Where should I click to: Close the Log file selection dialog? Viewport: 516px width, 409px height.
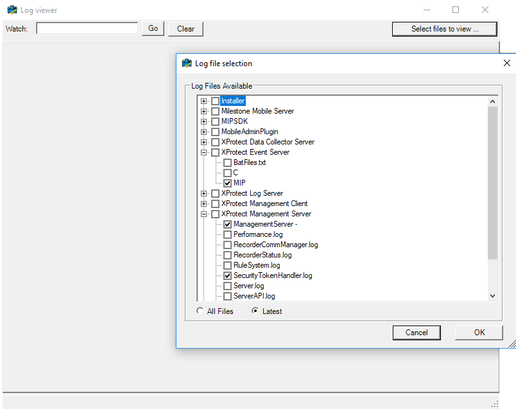507,63
